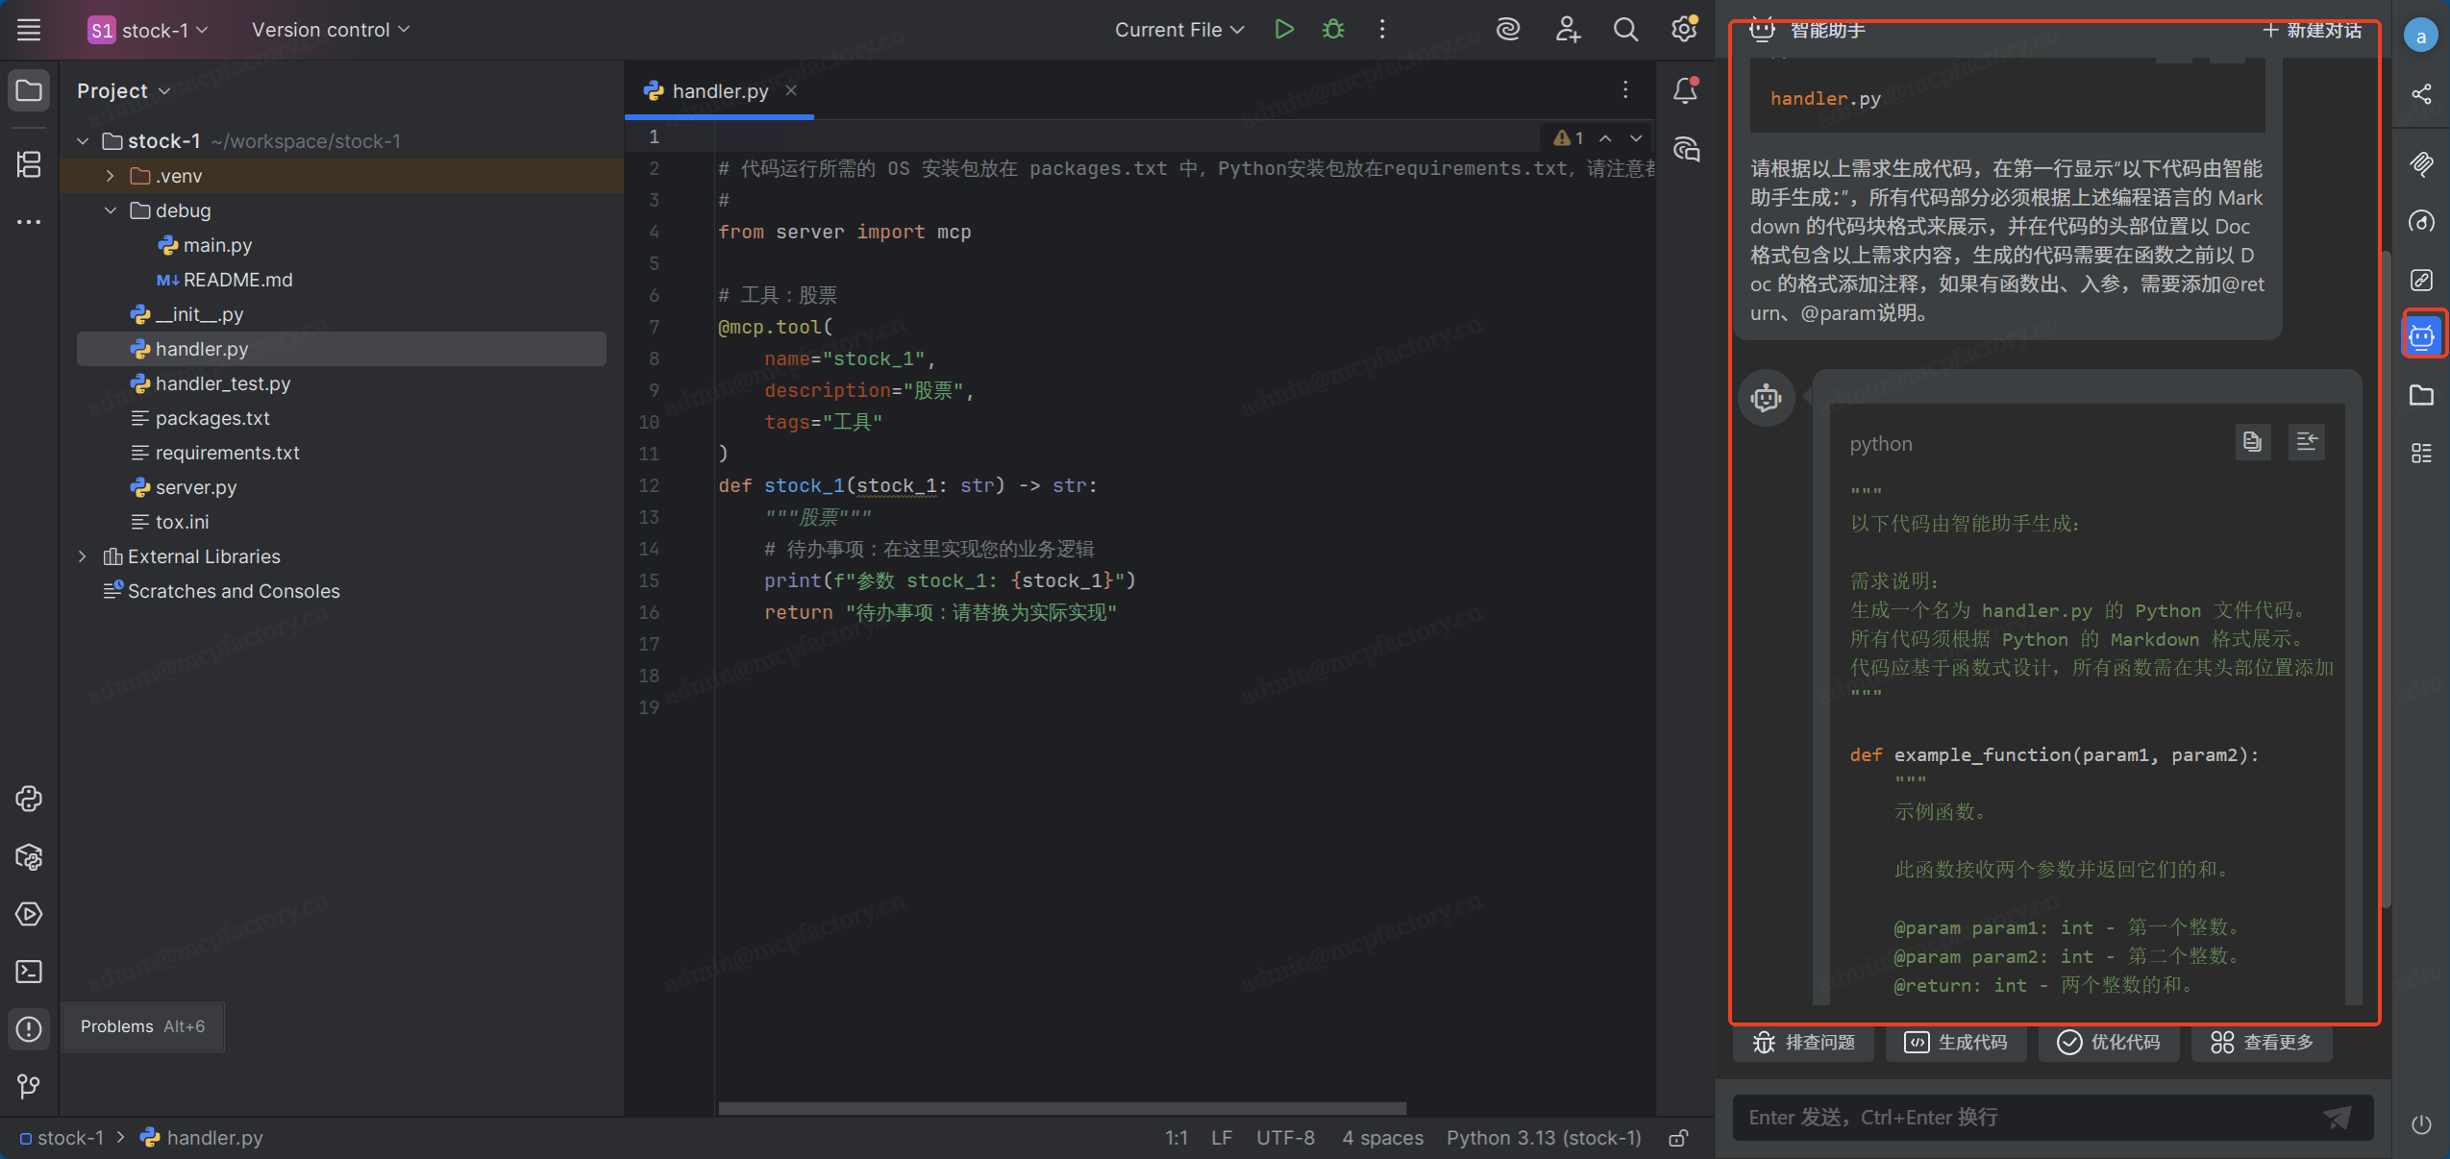Open the Git version control tool window
This screenshot has width=2450, height=1159.
coord(29,1087)
